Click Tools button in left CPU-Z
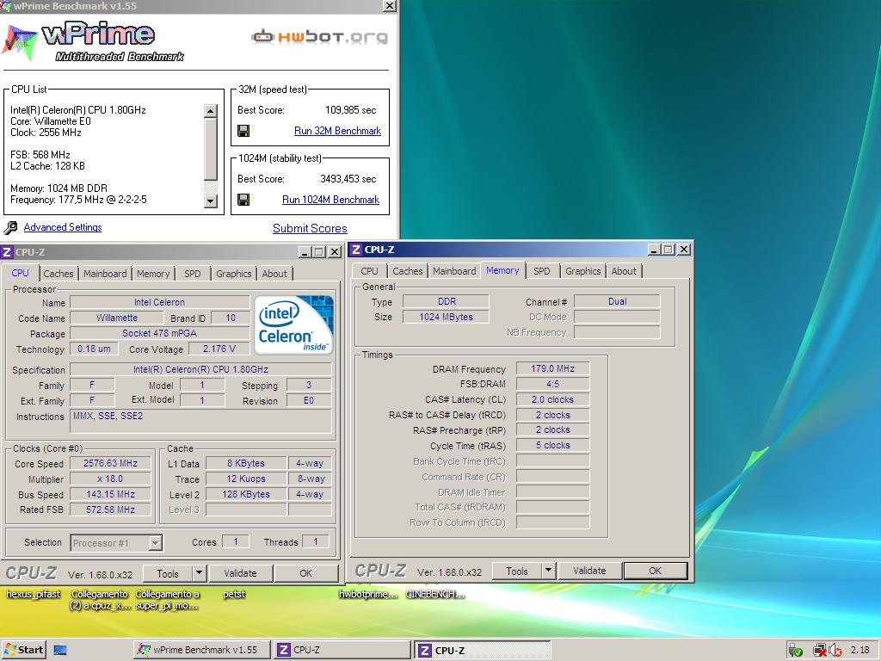 (x=168, y=573)
